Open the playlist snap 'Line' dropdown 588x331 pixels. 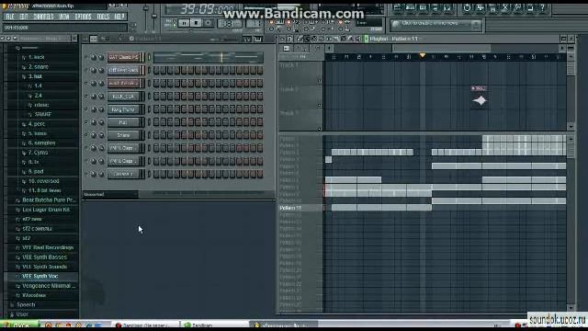pos(368,23)
